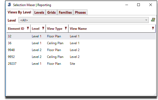Expand the Level combo box arrow
This screenshot has width=158, height=100.
click(146, 20)
